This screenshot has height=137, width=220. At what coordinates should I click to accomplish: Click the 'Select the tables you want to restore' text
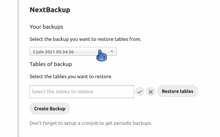[71, 77]
